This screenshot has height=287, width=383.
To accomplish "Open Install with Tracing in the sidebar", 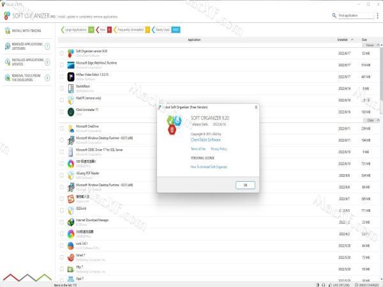I will pyautogui.click(x=26, y=31).
